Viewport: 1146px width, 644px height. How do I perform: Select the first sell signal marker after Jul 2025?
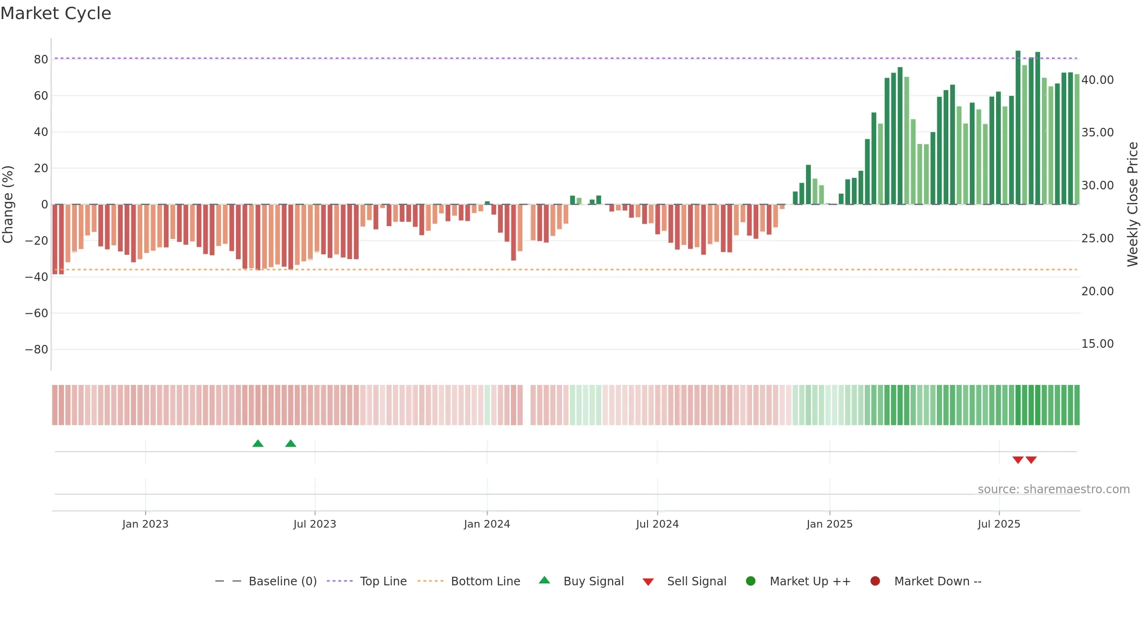[x=1018, y=460]
